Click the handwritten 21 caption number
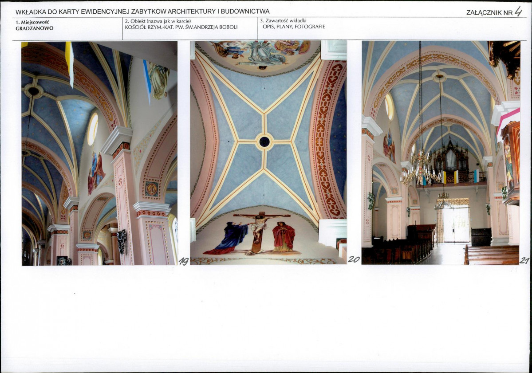532x373 pixels. coord(524,261)
